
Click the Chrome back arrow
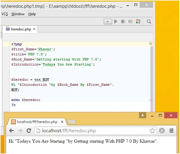pos(11,130)
